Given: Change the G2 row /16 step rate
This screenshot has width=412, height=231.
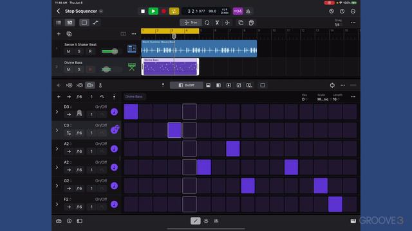Looking at the screenshot, I should click(x=79, y=188).
